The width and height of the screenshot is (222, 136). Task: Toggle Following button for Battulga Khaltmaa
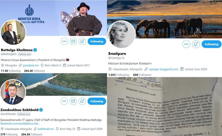pyautogui.click(x=97, y=41)
